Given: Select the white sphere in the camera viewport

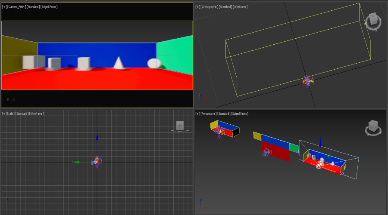Looking at the screenshot, I should [x=154, y=64].
